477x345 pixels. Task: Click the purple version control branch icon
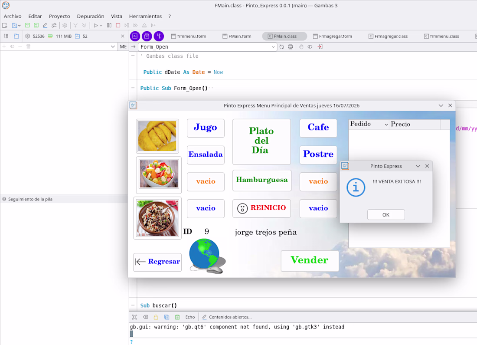[x=159, y=36]
